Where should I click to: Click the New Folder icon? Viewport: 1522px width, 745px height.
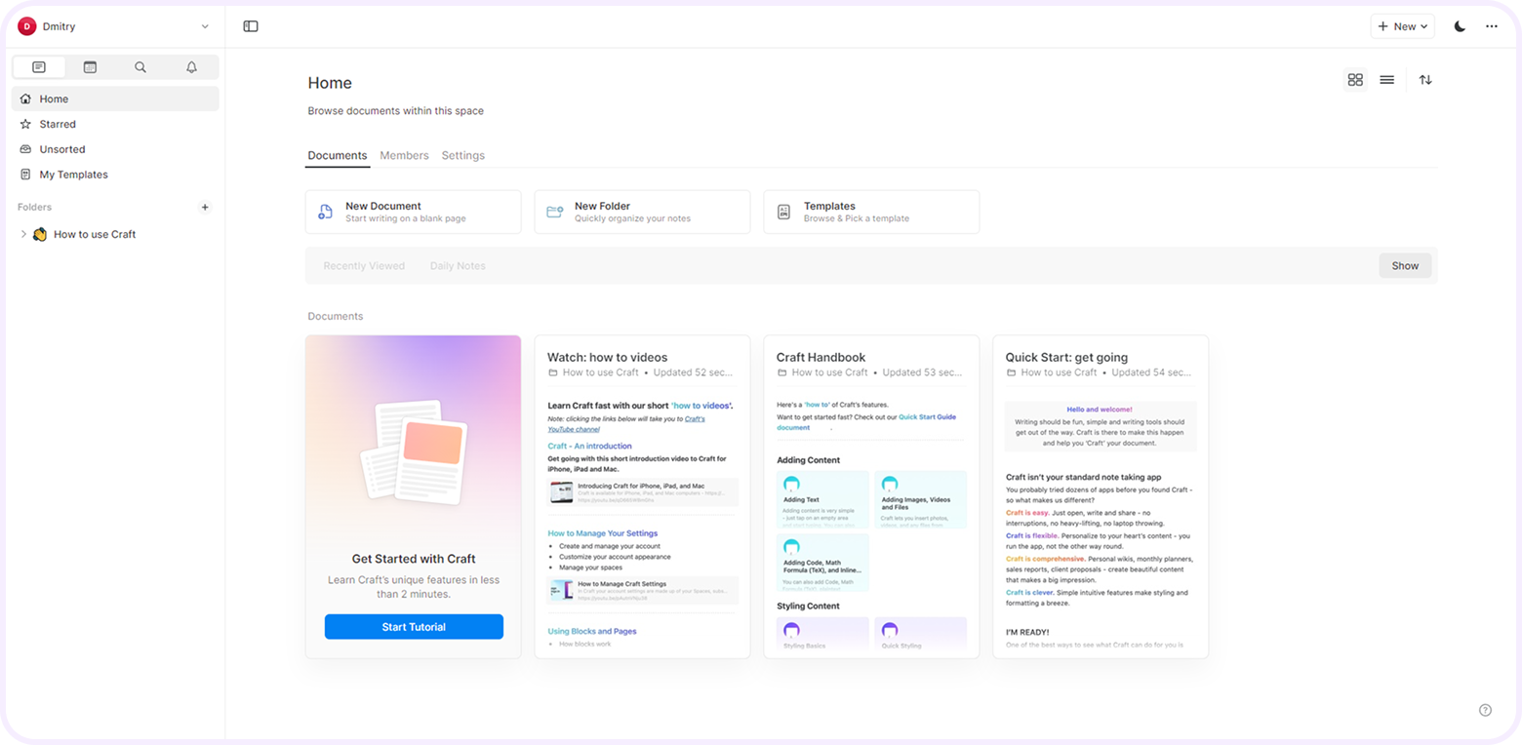pyautogui.click(x=554, y=212)
